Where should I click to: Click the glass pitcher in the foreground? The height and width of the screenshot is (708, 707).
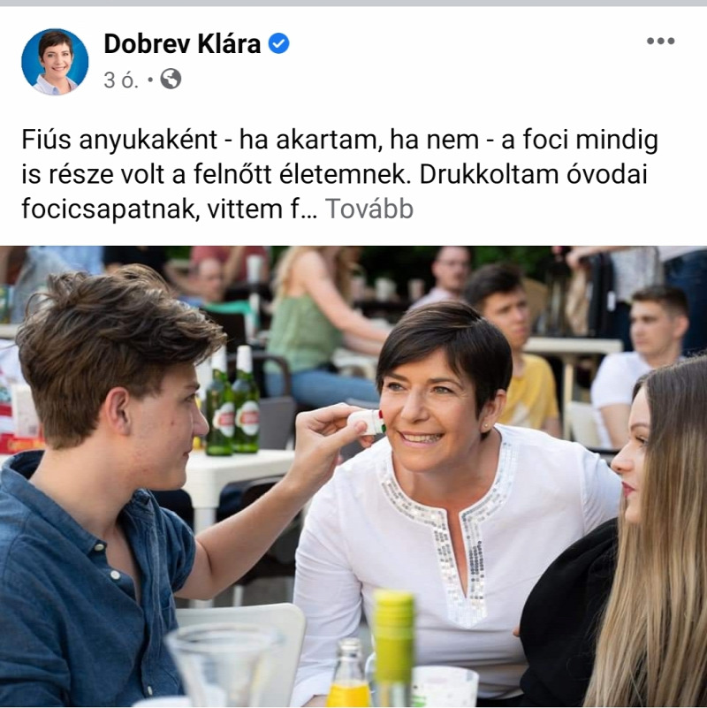[224, 665]
